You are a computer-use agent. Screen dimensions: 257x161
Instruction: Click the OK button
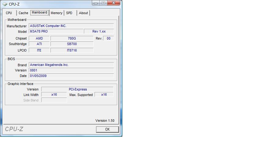click(107, 129)
